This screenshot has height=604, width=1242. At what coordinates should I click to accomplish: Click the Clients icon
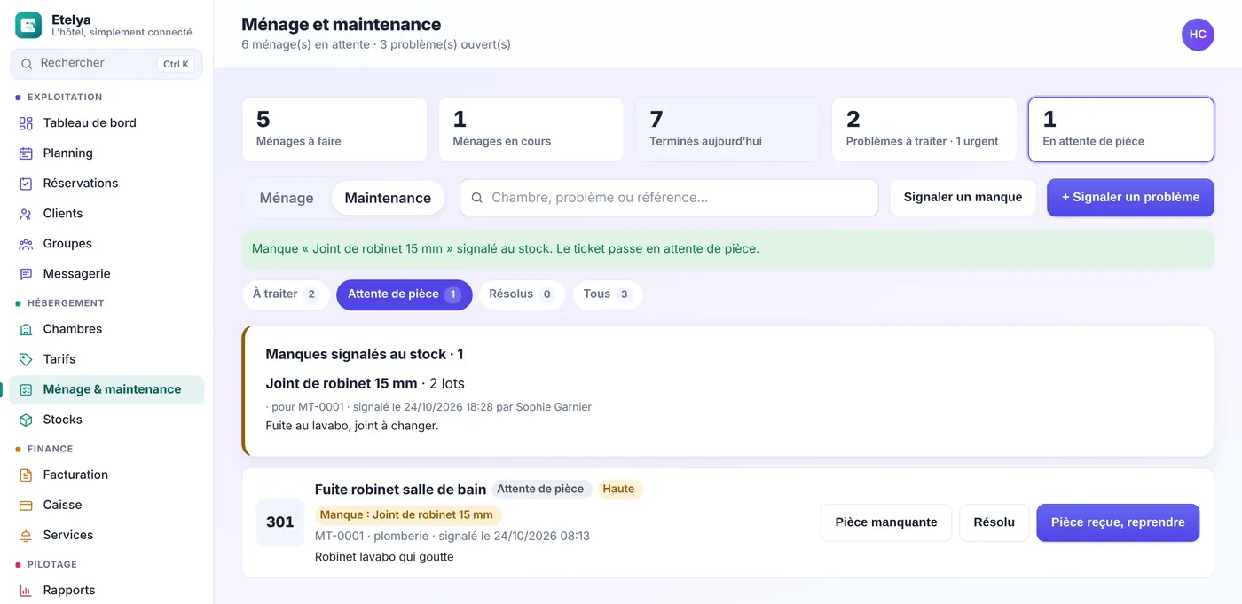click(26, 214)
